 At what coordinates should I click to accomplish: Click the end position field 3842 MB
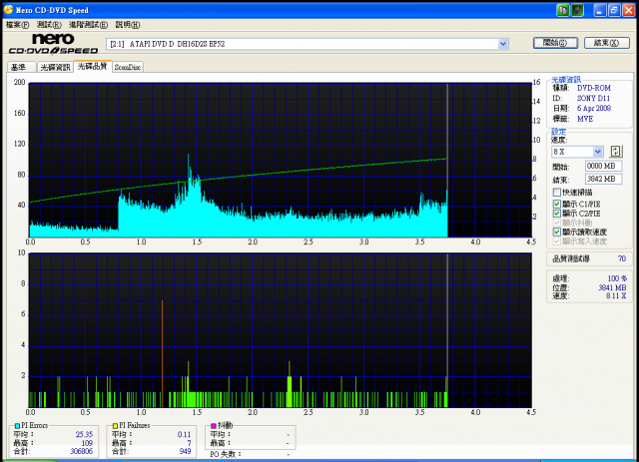[x=603, y=179]
